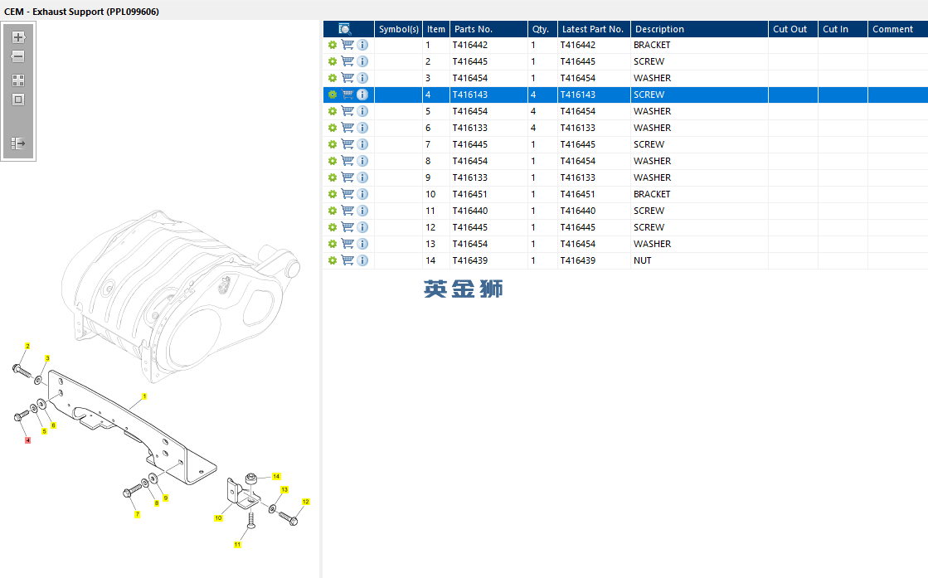Click the Cut In column header
Image resolution: width=928 pixels, height=578 pixels.
tap(843, 29)
